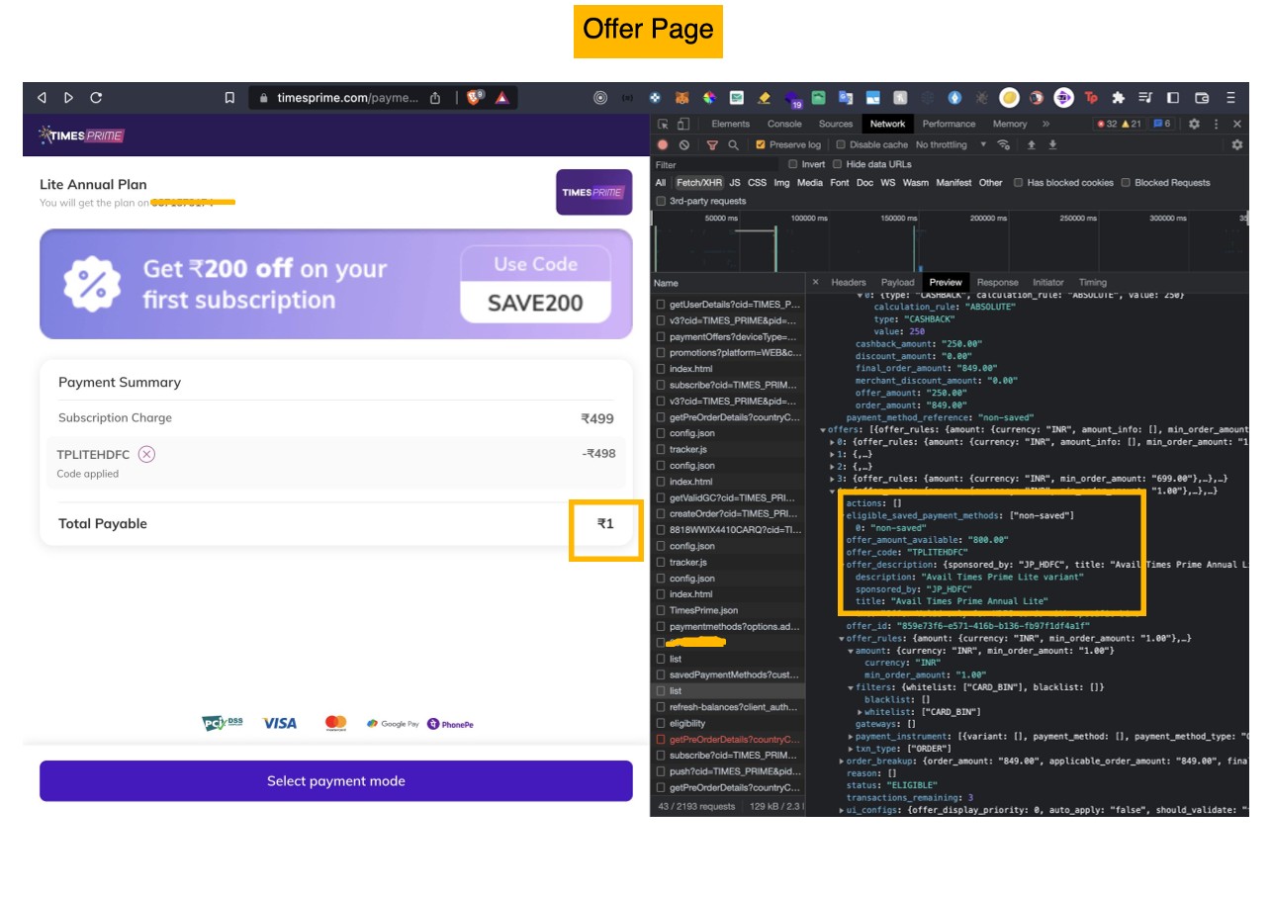The image size is (1272, 899).
Task: Enable the Disable cache checkbox
Action: point(841,144)
